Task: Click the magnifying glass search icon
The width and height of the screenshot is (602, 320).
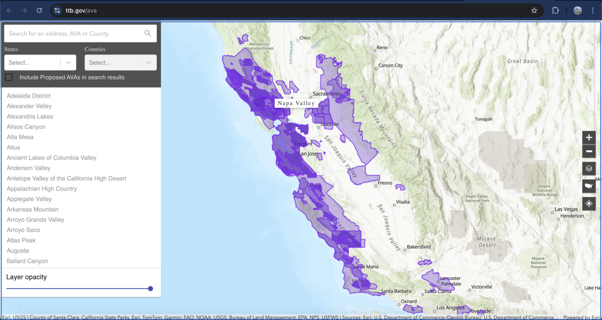Action: point(148,33)
